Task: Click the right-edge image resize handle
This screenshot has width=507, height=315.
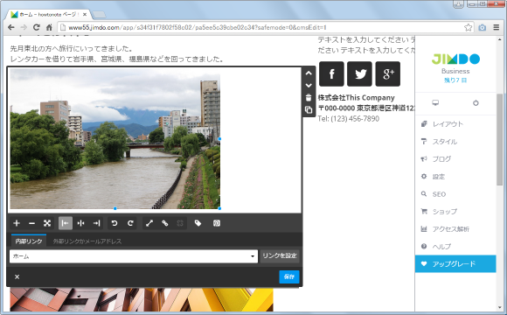Action: point(220,139)
